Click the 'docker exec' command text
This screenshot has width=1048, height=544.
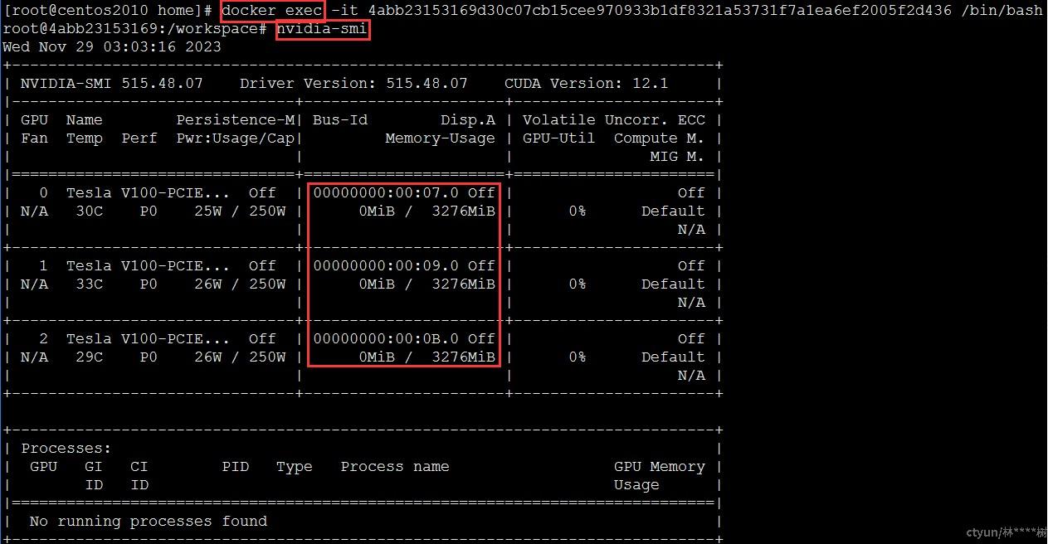pos(273,11)
